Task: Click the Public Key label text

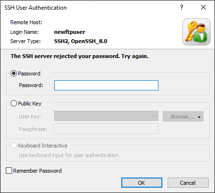Action: (29, 104)
